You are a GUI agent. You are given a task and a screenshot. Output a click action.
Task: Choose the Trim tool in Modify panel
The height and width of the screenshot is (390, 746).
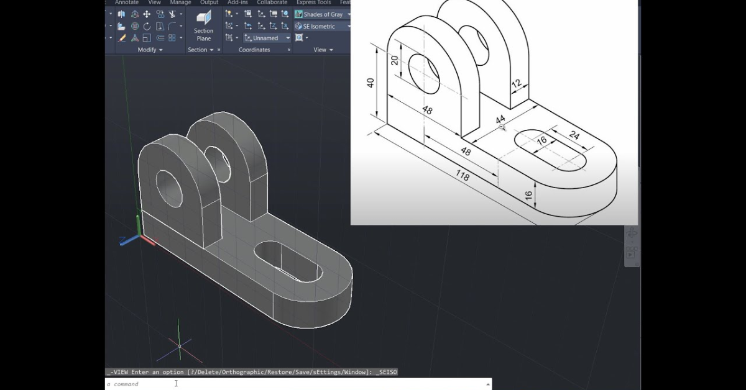[x=172, y=14]
